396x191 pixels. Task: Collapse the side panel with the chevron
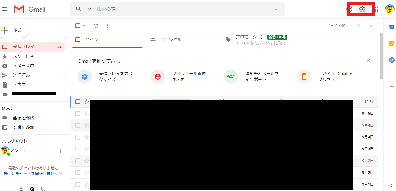[392, 186]
